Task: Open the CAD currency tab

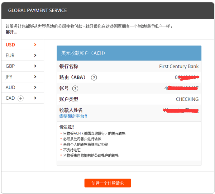Action: 23,98
